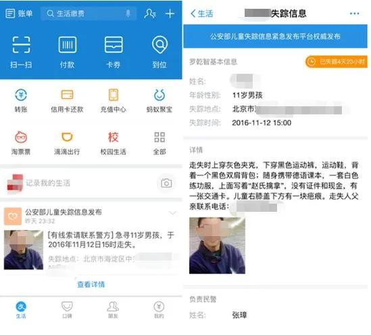Open the 扫一扫 scan icon
The height and width of the screenshot is (335, 371).
coord(21,45)
